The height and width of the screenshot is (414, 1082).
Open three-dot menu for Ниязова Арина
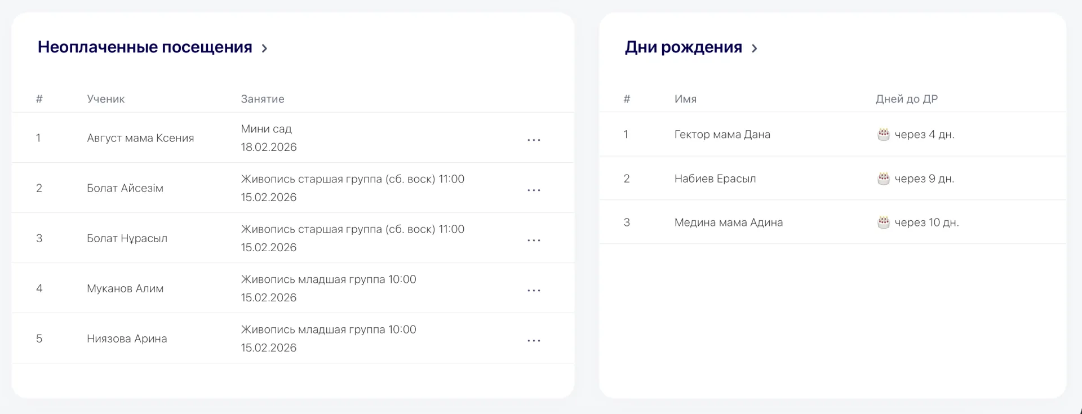pyautogui.click(x=534, y=340)
